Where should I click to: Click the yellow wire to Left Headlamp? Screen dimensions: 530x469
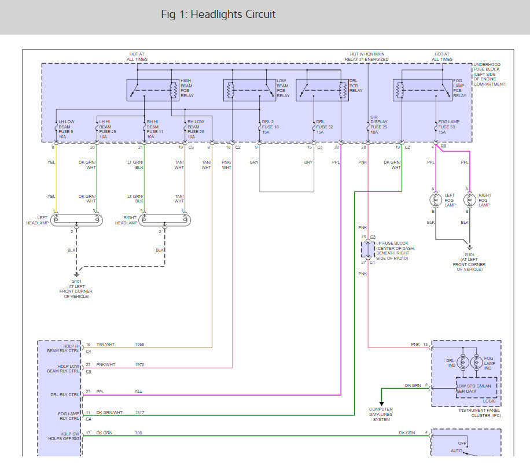(x=56, y=179)
